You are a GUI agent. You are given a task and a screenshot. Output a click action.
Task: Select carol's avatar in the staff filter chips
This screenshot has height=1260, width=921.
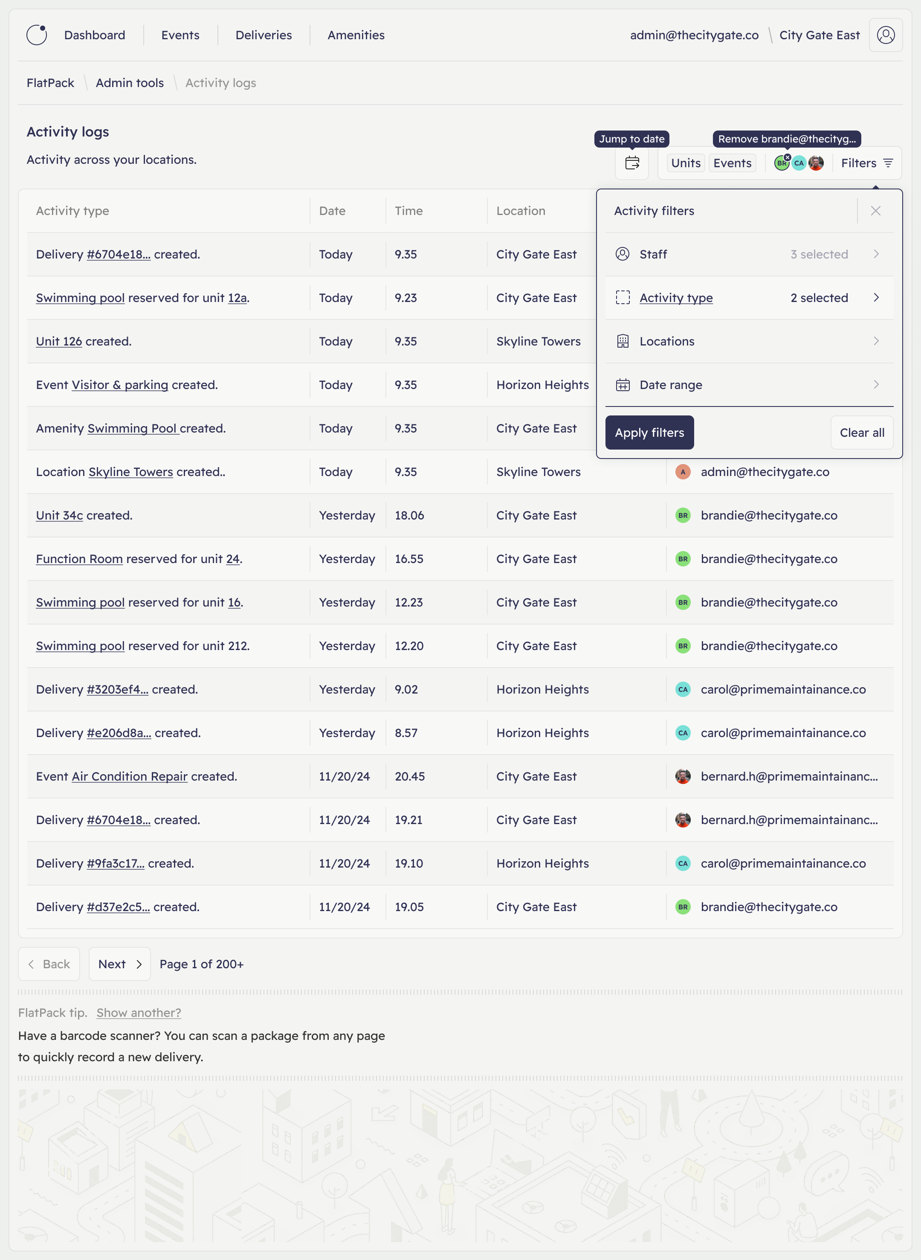798,163
